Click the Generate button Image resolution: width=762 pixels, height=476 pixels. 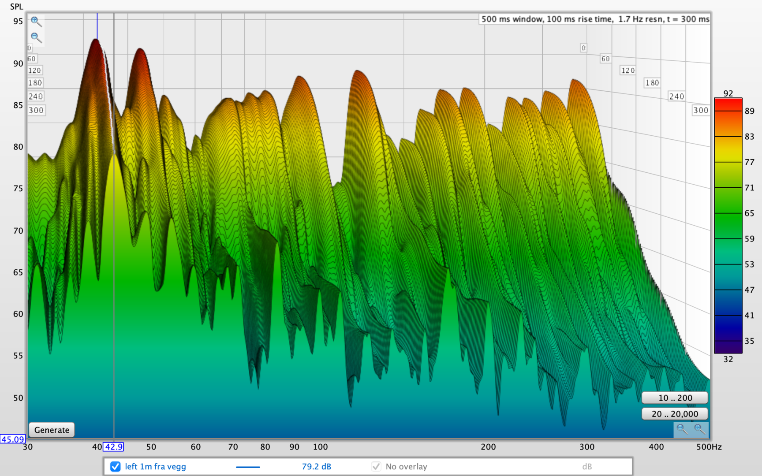point(52,430)
